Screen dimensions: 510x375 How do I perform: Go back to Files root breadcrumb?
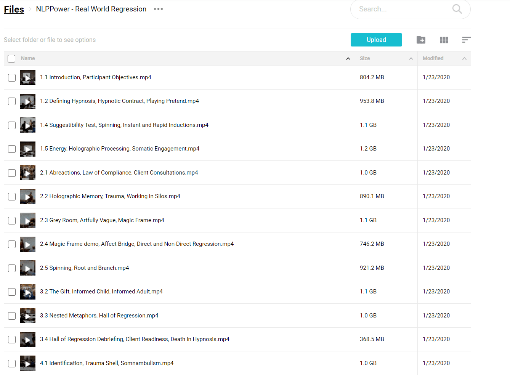(x=14, y=9)
